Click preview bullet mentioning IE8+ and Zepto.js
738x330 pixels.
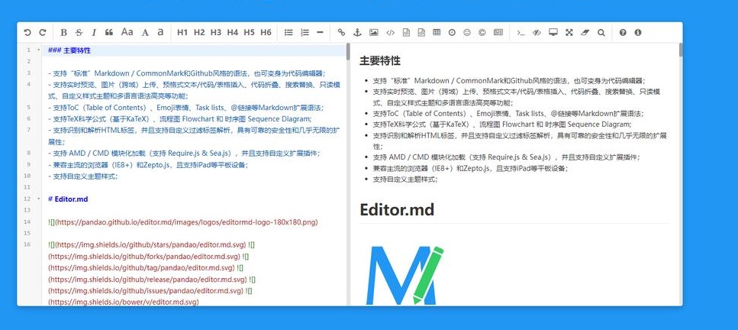[x=470, y=168]
